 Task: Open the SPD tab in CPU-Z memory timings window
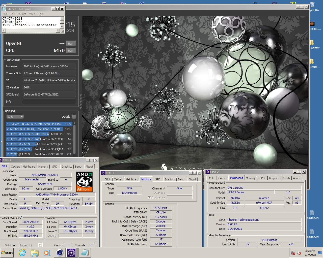(158, 179)
